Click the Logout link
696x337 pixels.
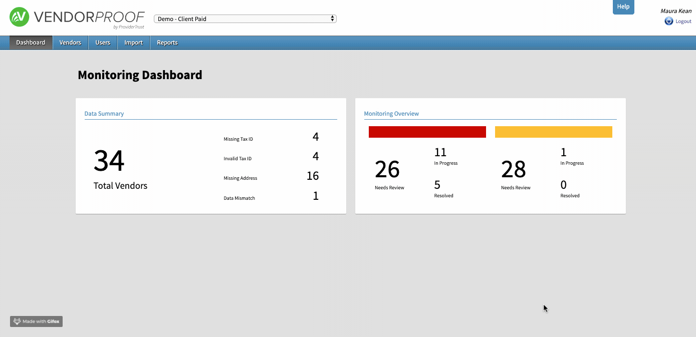[683, 22]
